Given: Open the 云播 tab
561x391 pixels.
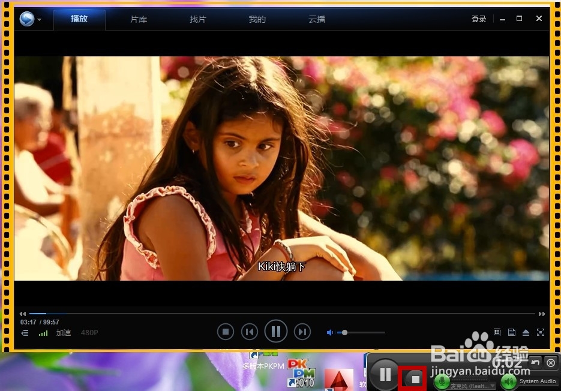Looking at the screenshot, I should click(317, 19).
